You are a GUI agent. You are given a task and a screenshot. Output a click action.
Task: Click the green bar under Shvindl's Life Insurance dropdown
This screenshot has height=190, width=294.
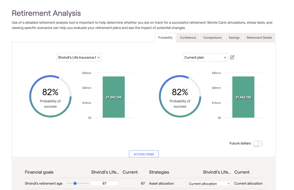click(114, 97)
